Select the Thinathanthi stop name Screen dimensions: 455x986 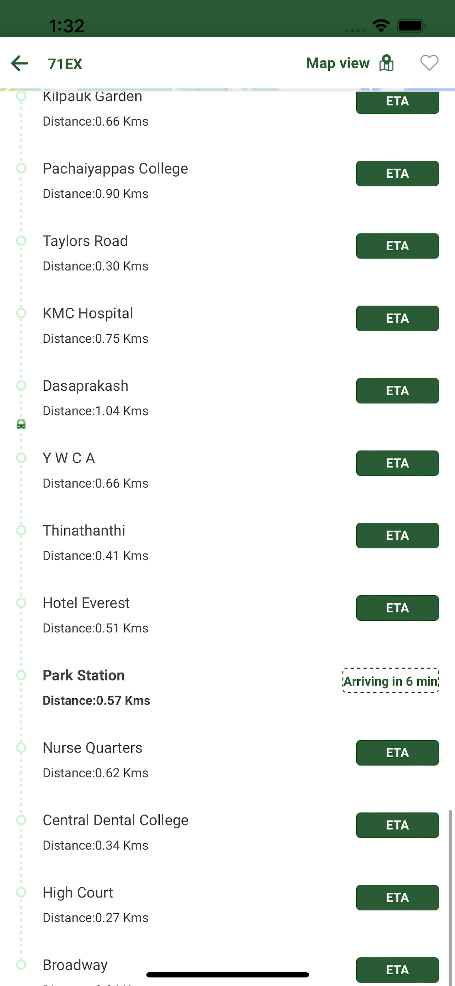[84, 530]
